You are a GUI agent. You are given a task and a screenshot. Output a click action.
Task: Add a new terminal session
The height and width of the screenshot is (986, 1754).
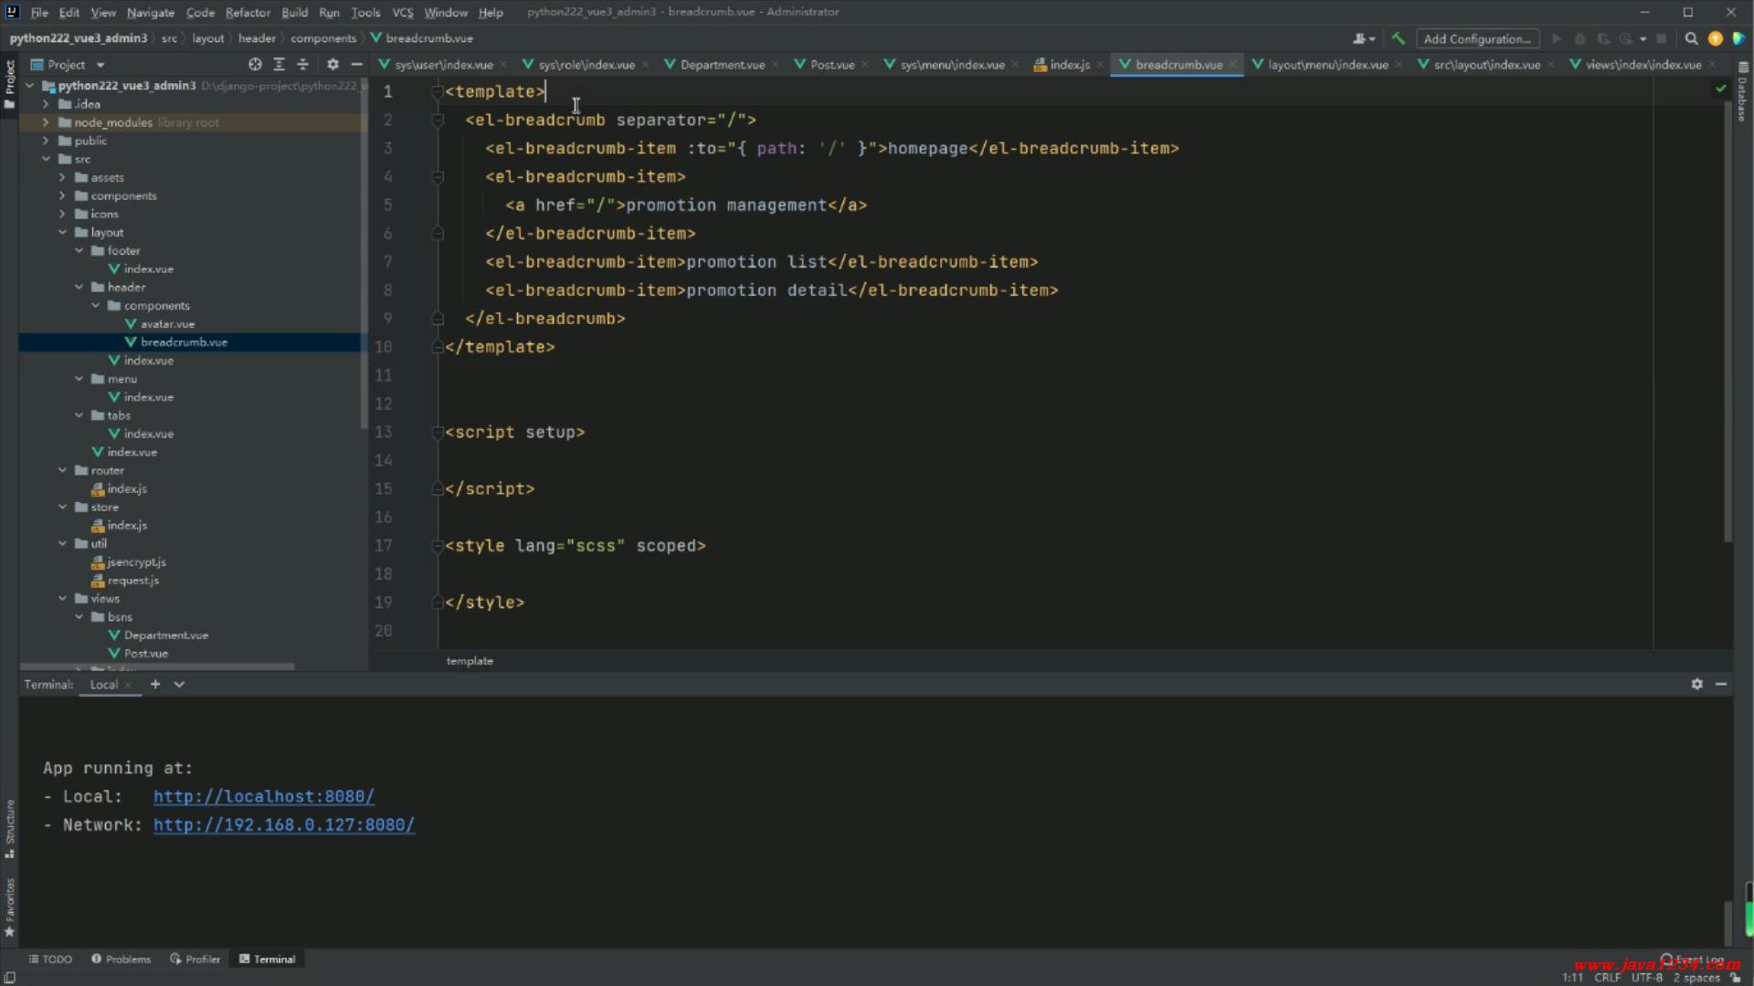(155, 684)
